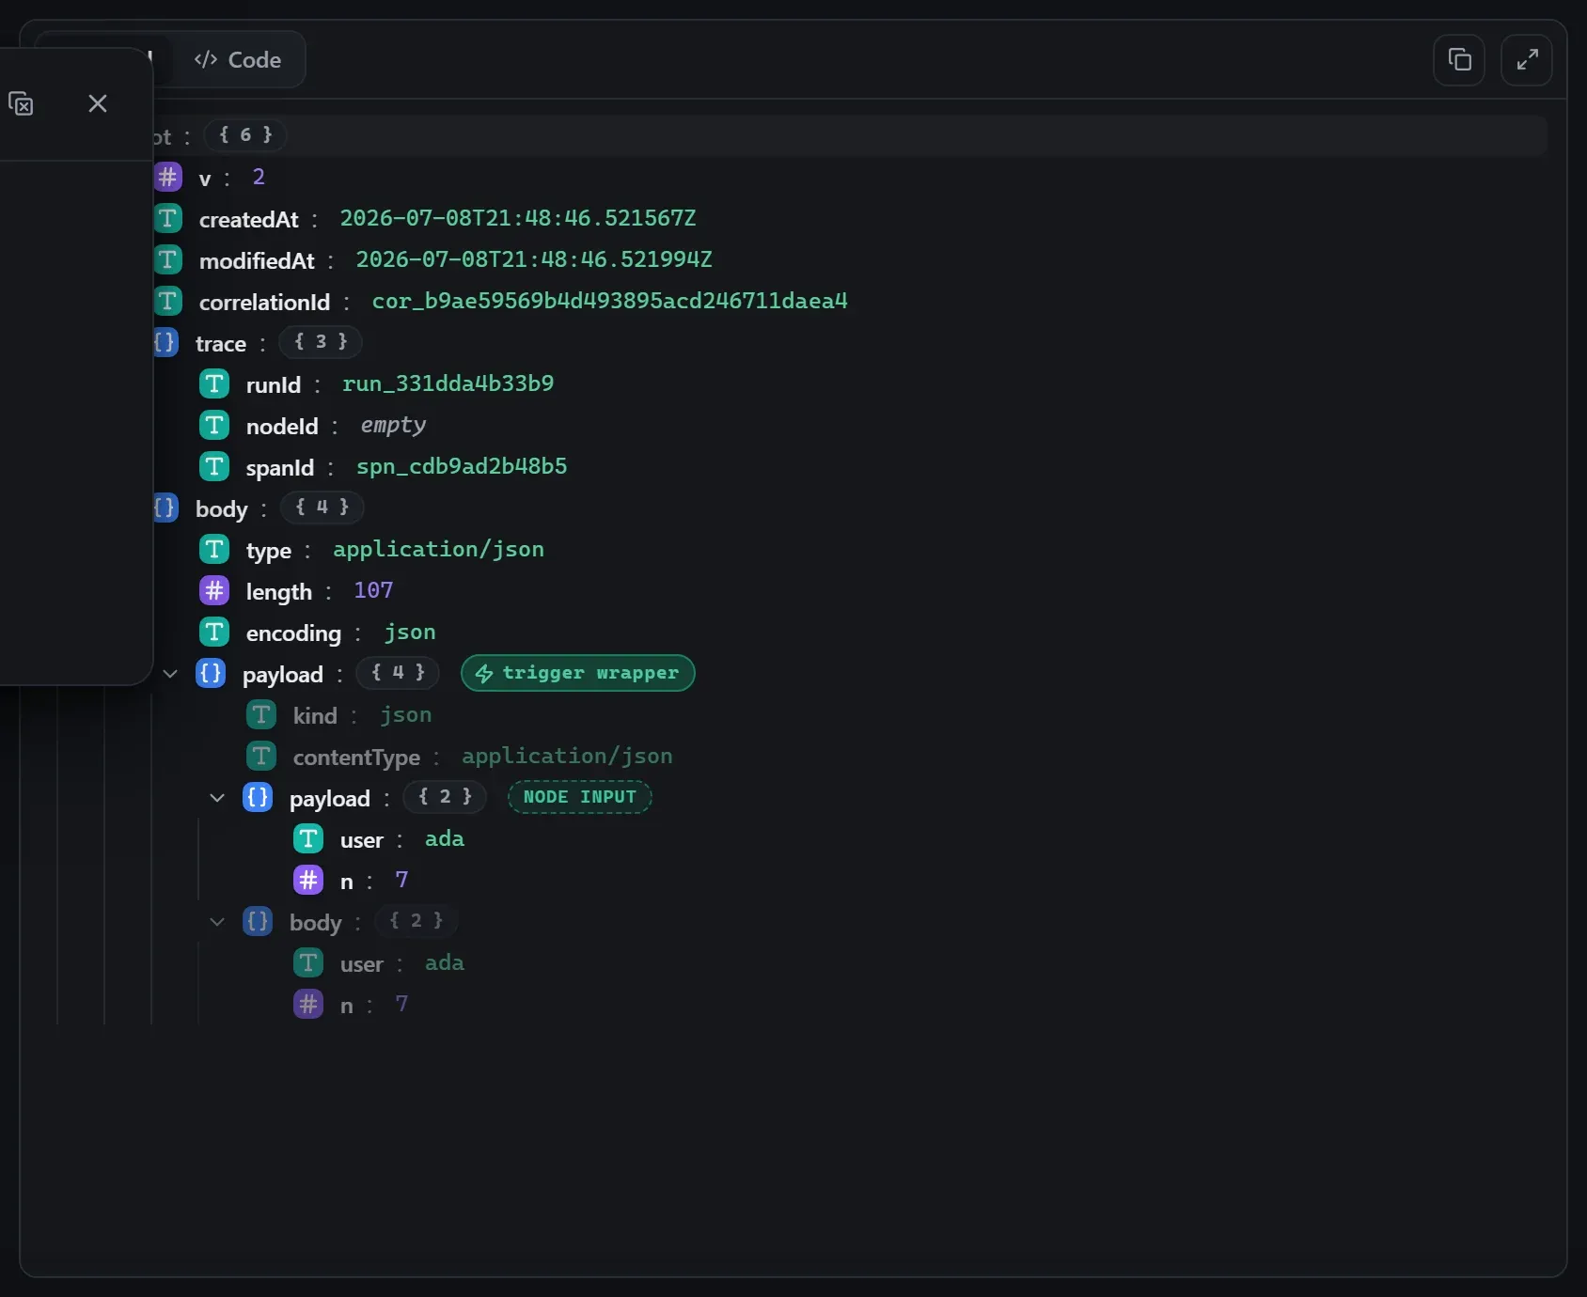Click the text type icon beside kind
The height and width of the screenshot is (1297, 1587).
pyautogui.click(x=261, y=714)
